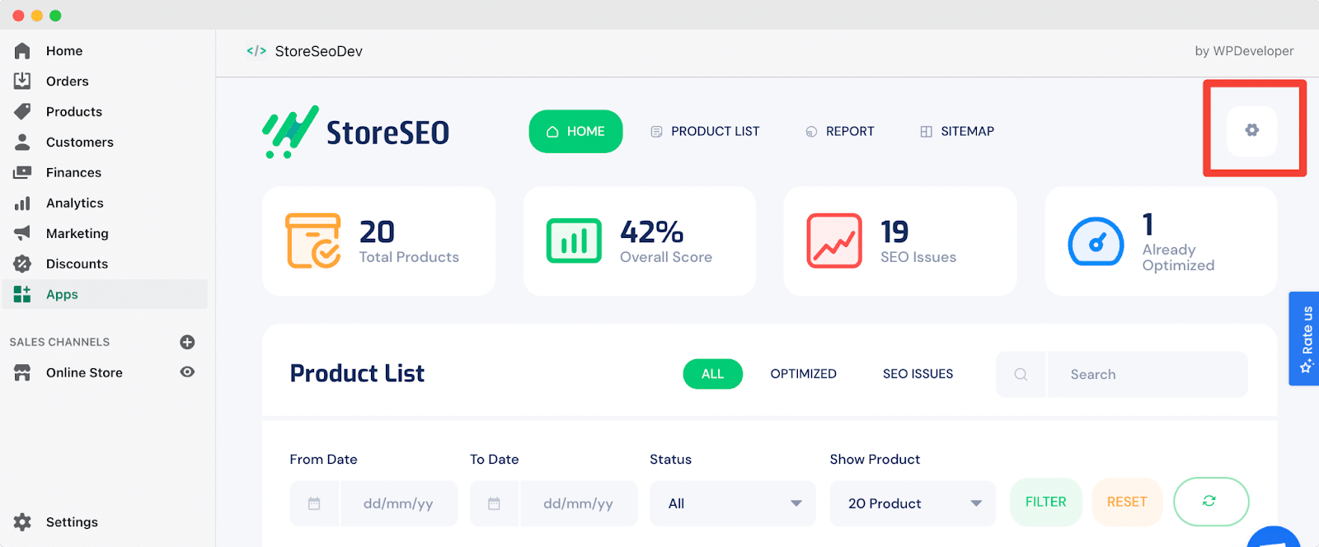Viewport: 1319px width, 547px height.
Task: Open the Show Product dropdown
Action: tap(913, 503)
